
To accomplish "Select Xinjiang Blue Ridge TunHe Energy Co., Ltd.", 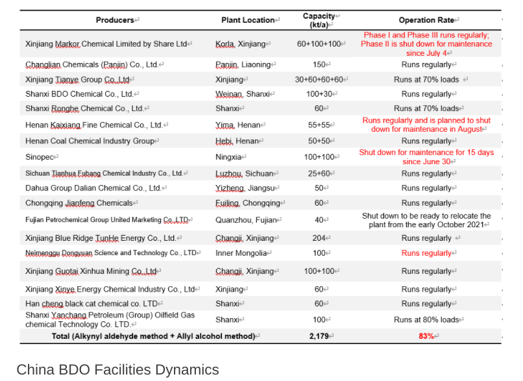I will (101, 238).
